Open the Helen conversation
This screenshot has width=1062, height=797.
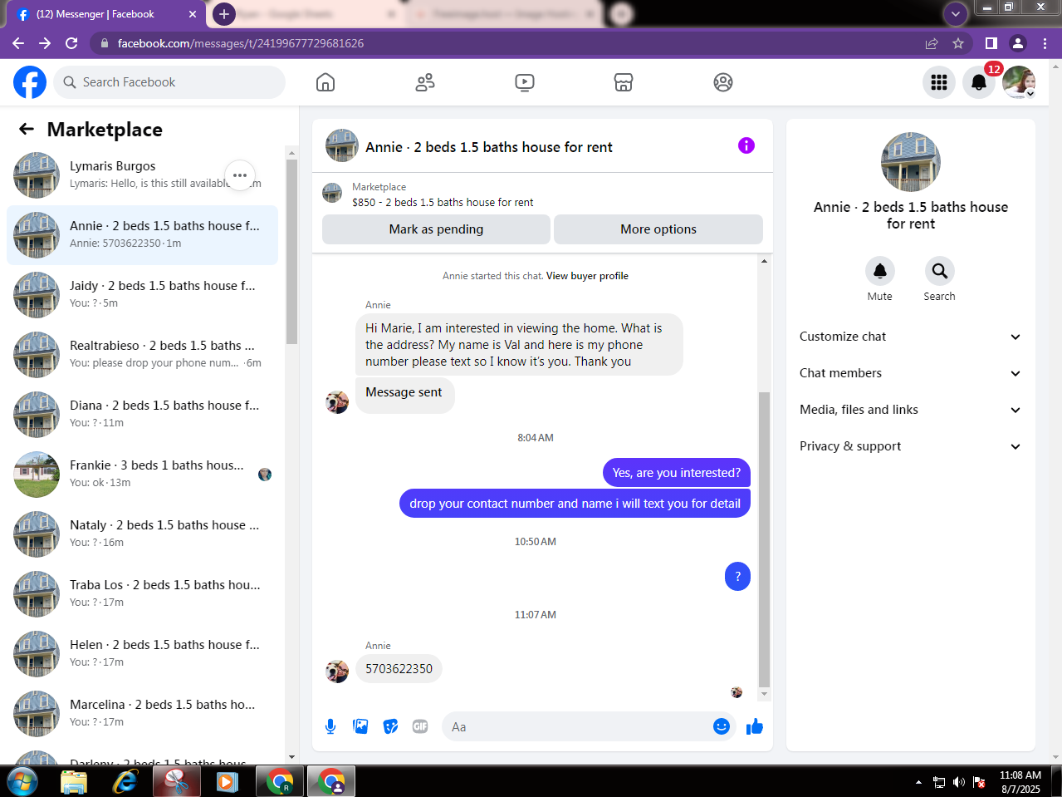click(143, 654)
